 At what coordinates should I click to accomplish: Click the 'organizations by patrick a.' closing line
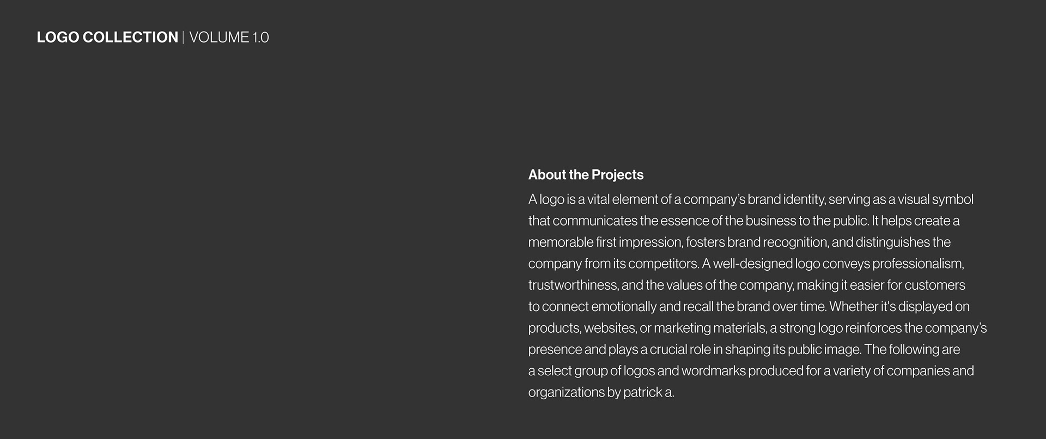(x=601, y=392)
